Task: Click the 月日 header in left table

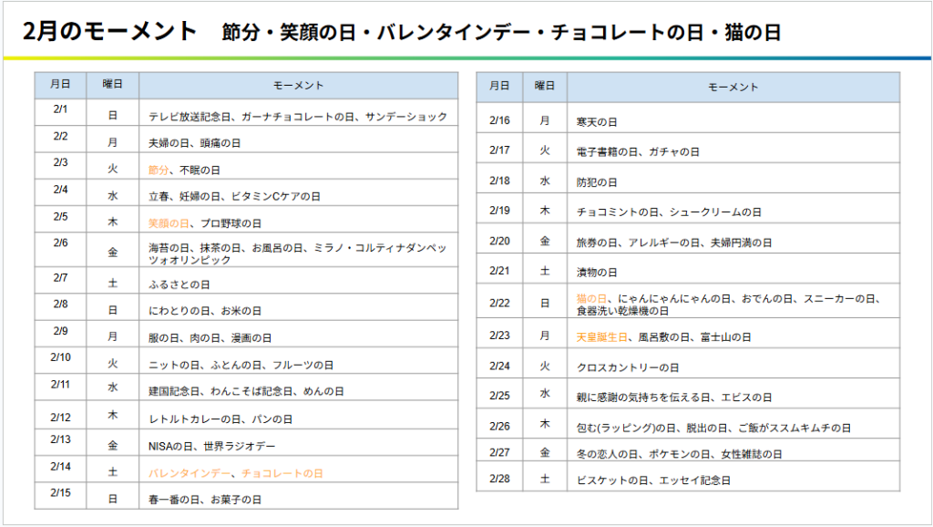Action: point(61,85)
